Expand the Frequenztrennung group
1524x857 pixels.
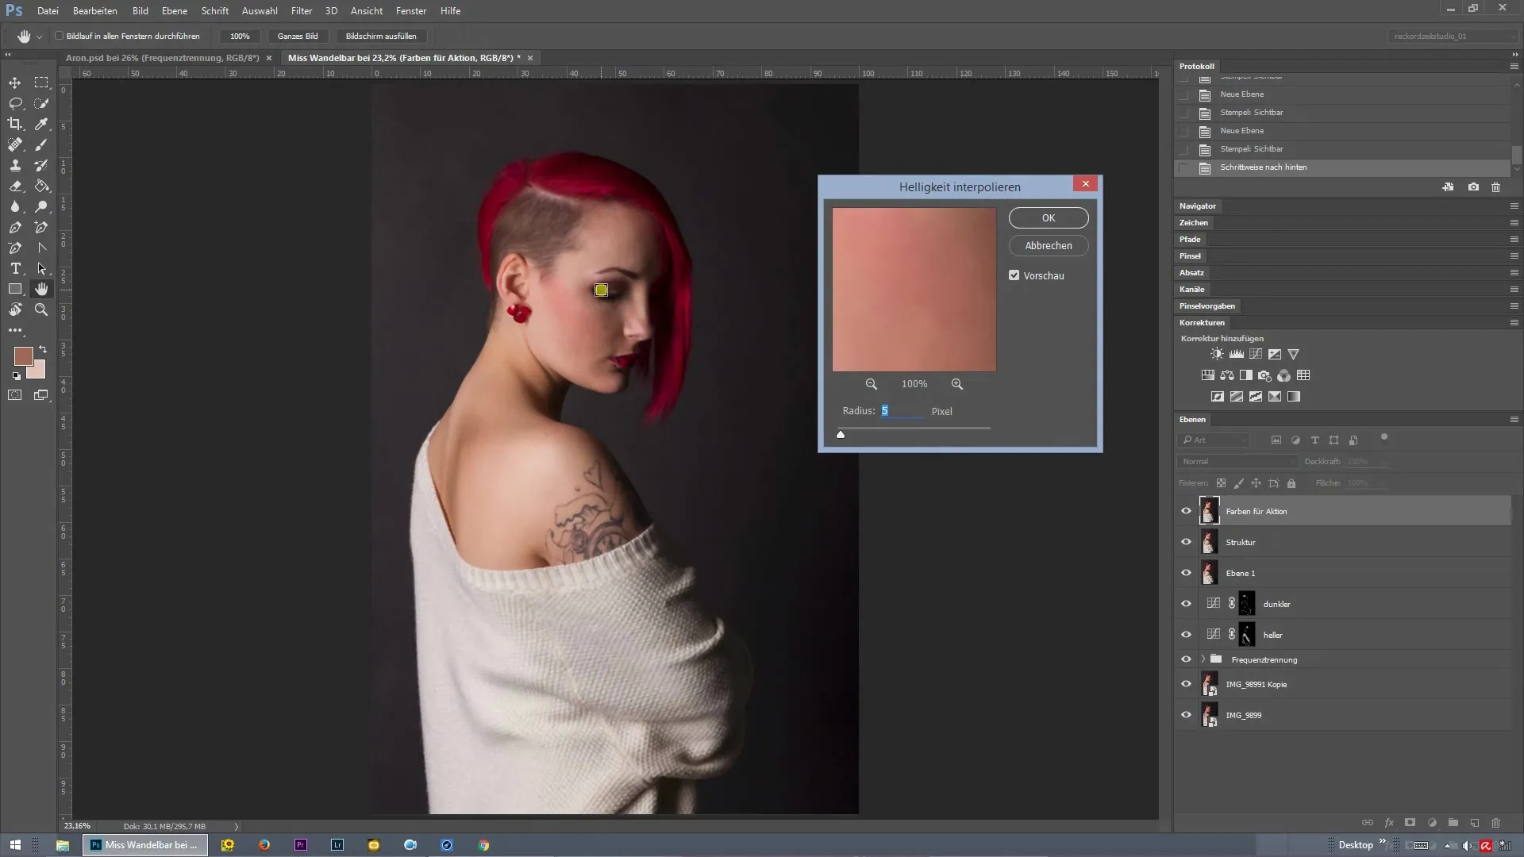click(x=1203, y=659)
